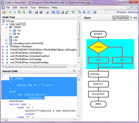Open the Search menu

[x=24, y=8]
